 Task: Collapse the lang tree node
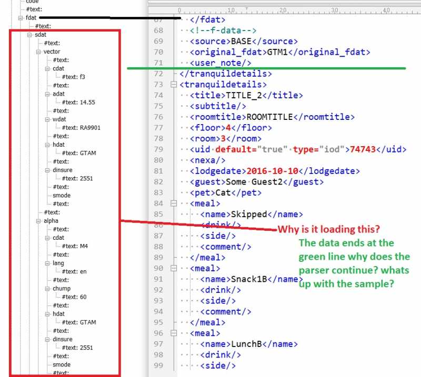pyautogui.click(x=47, y=263)
